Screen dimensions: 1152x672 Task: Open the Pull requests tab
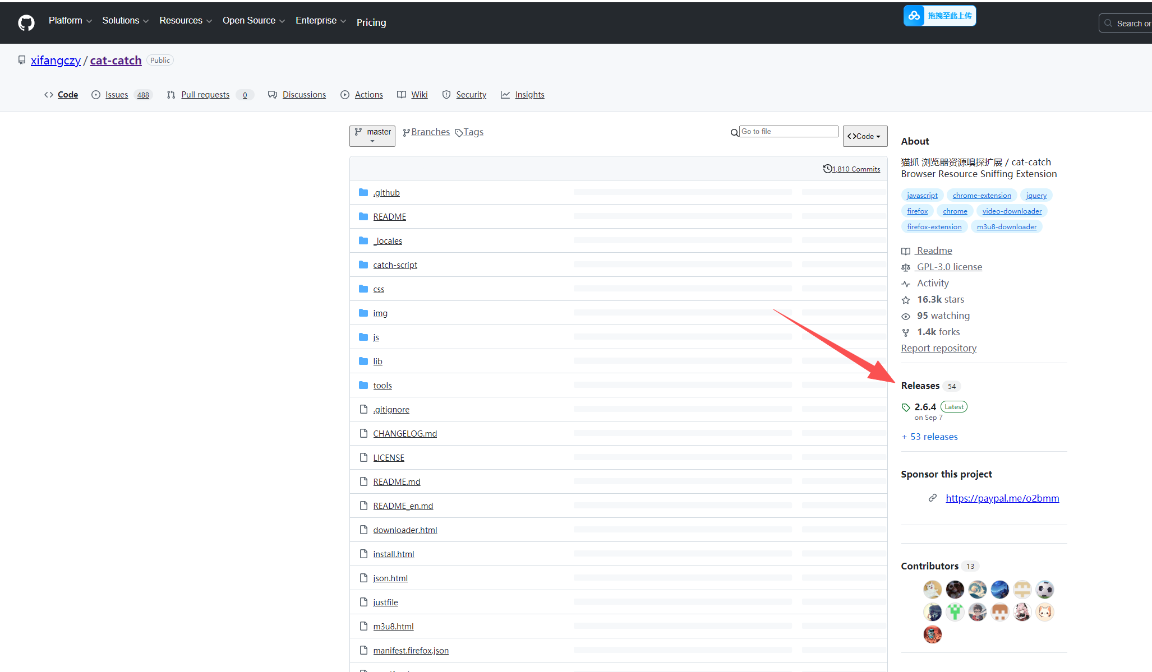pyautogui.click(x=205, y=95)
